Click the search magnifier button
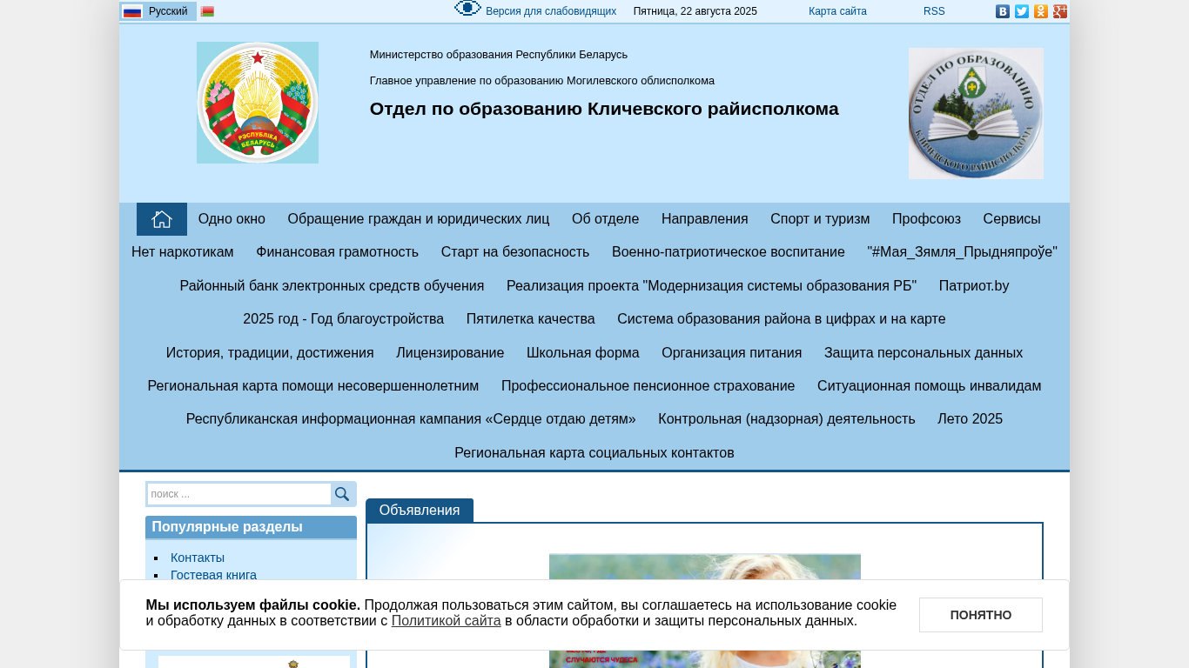 [x=342, y=494]
